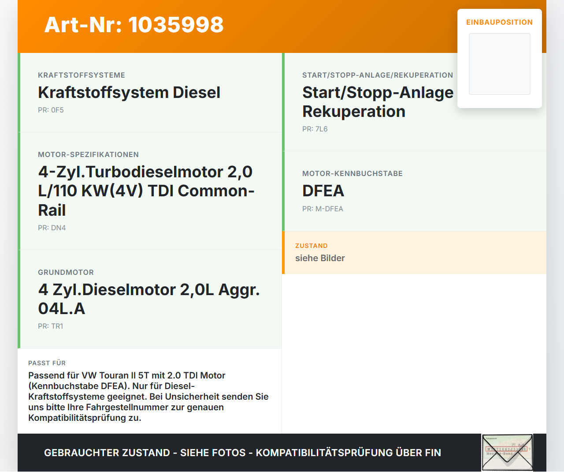
Task: Open the vehicle registration document thumbnail
Action: 507,453
